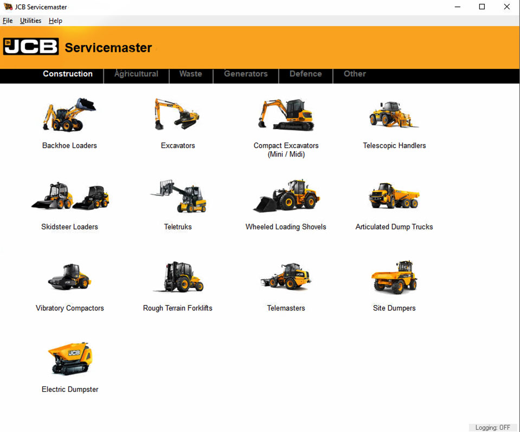This screenshot has height=432, width=520.
Task: Click the Compact Excavators (Mini / Midi) label
Action: click(286, 150)
